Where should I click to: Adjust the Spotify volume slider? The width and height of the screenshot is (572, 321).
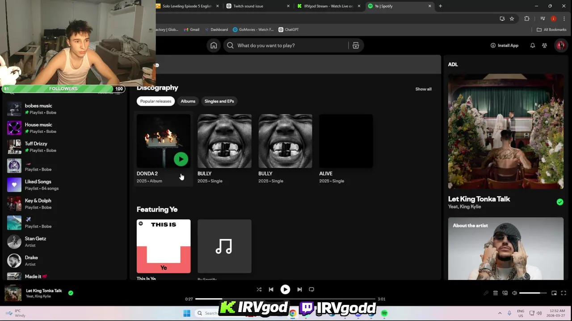pos(533,293)
